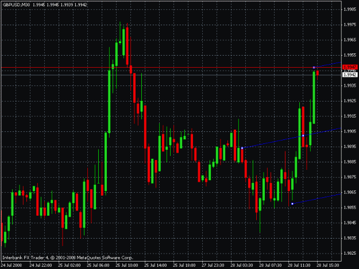Click the red 1.9947 price label
Viewport: 359px width, 269px height.
[350, 67]
